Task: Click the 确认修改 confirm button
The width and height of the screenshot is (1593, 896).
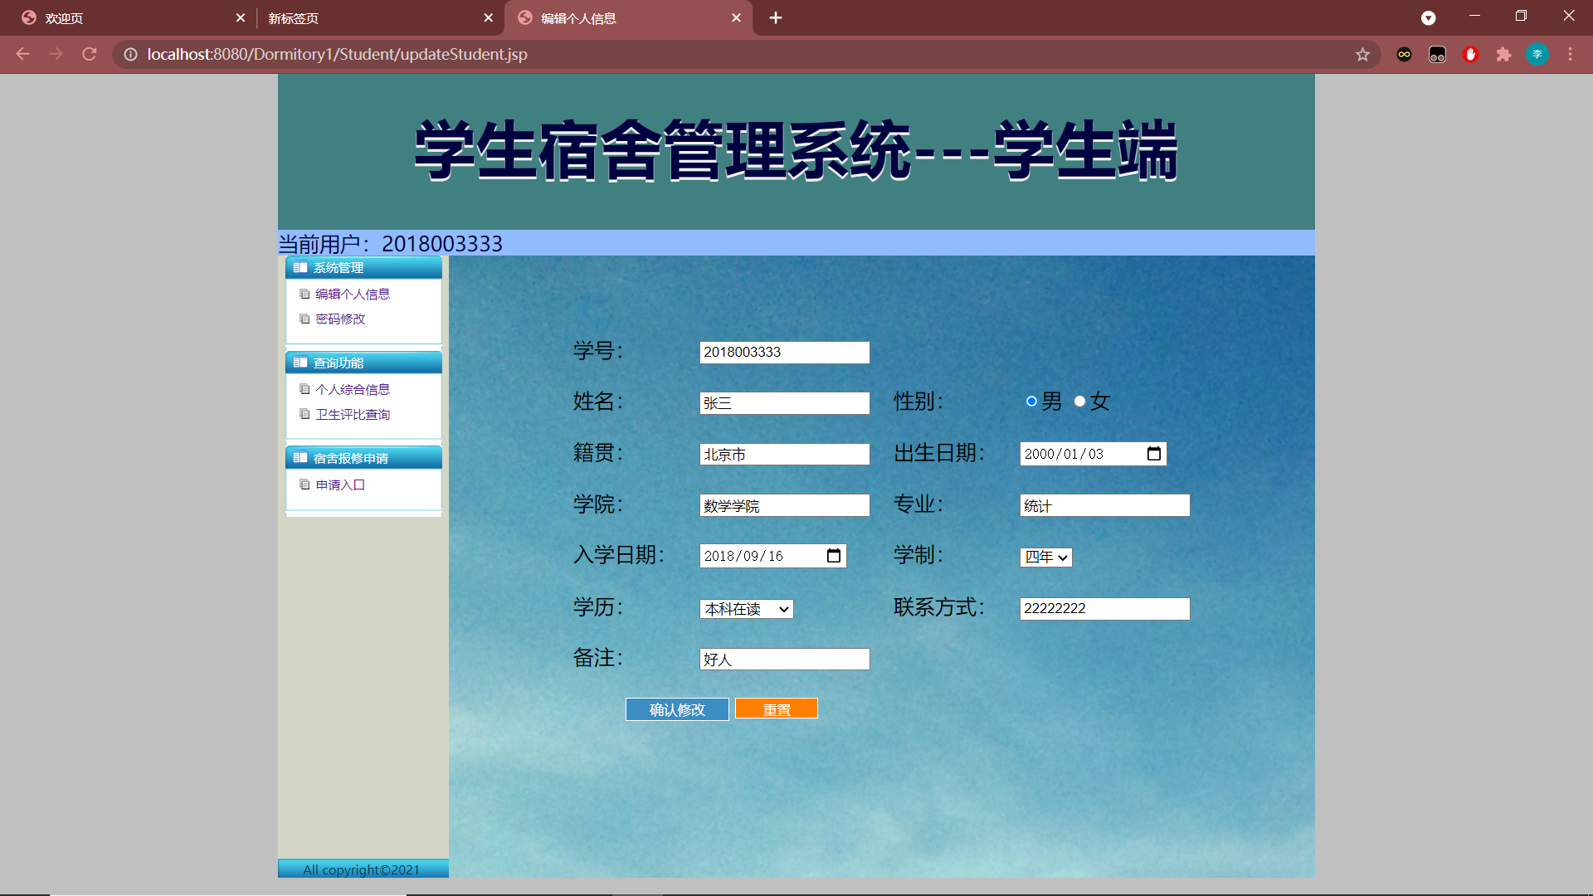Action: point(676,709)
